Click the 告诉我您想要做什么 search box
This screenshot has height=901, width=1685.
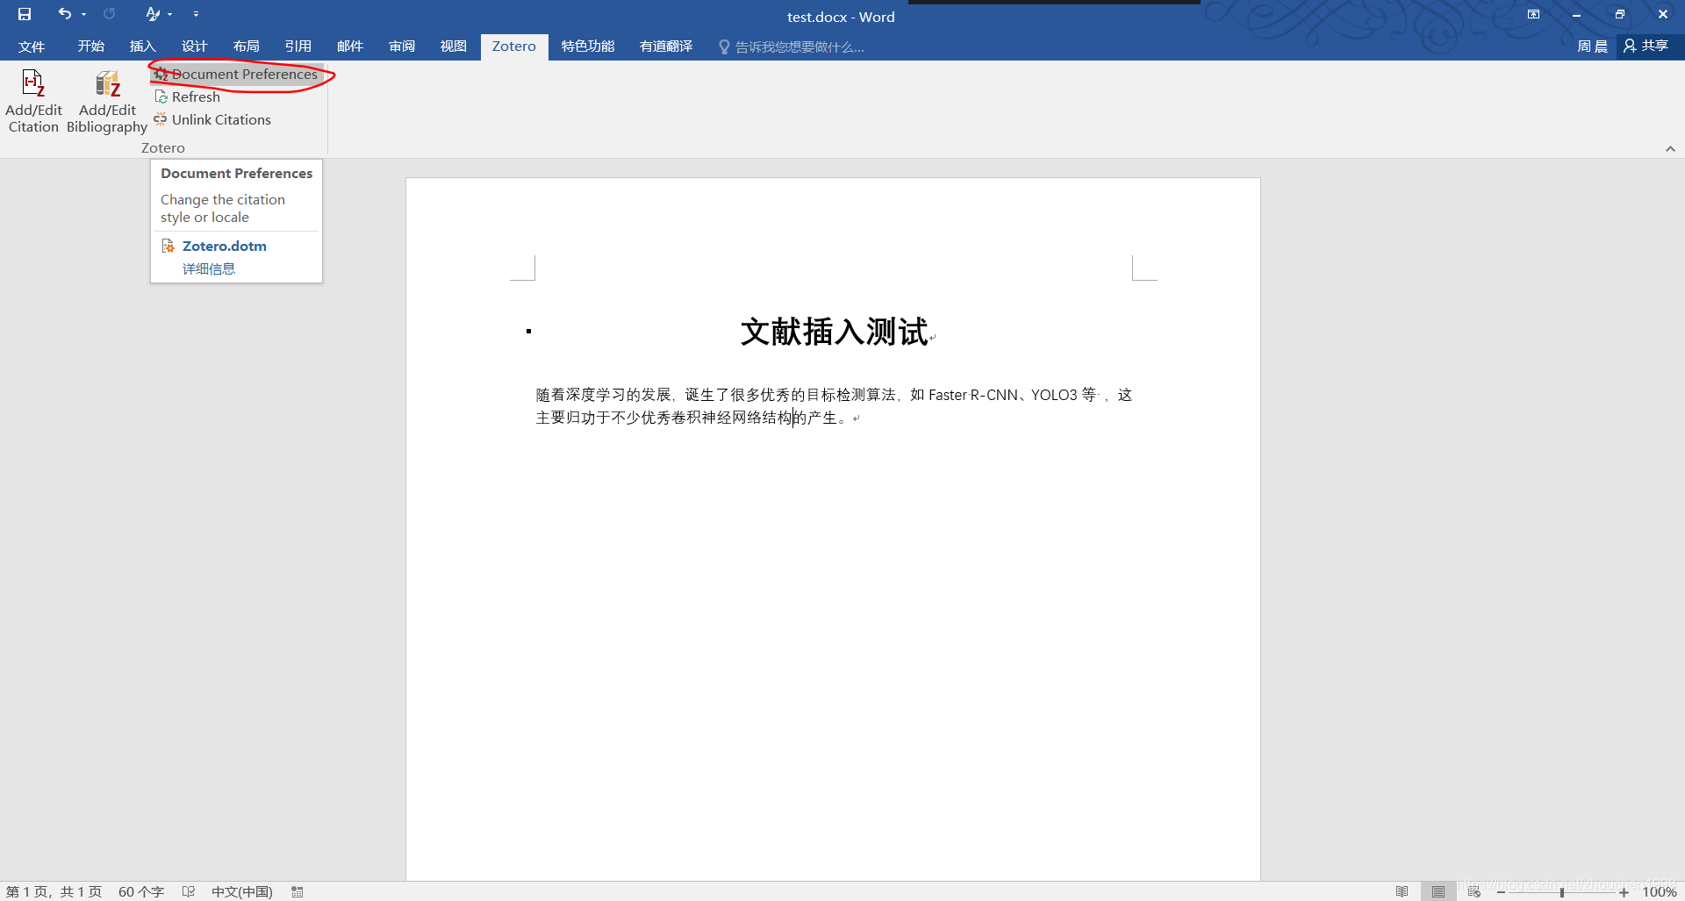[791, 47]
